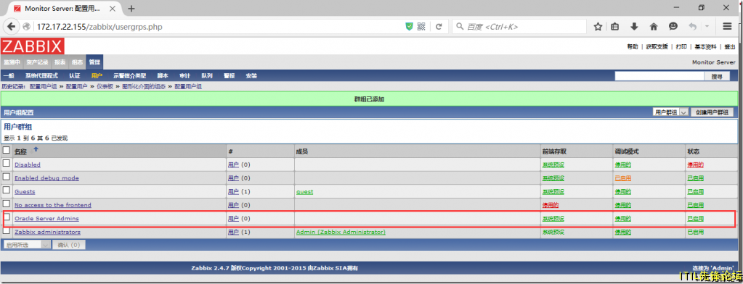Open the Zabbix administrators group link
This screenshot has width=743, height=284.
47,232
